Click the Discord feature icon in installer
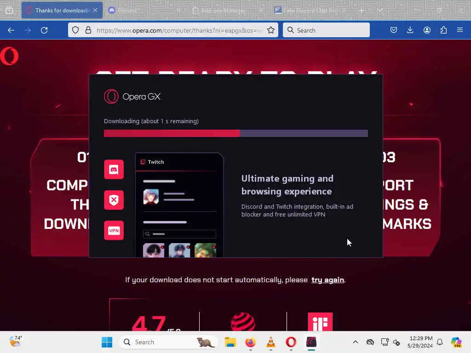 pyautogui.click(x=114, y=169)
